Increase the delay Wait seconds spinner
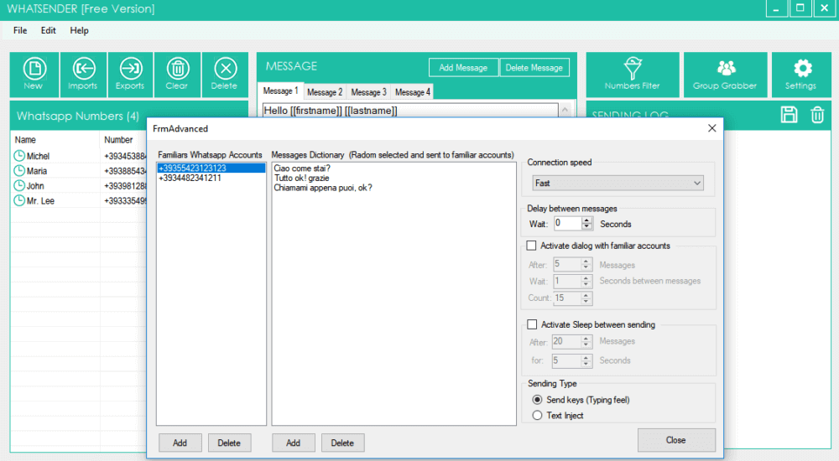 pyautogui.click(x=587, y=220)
